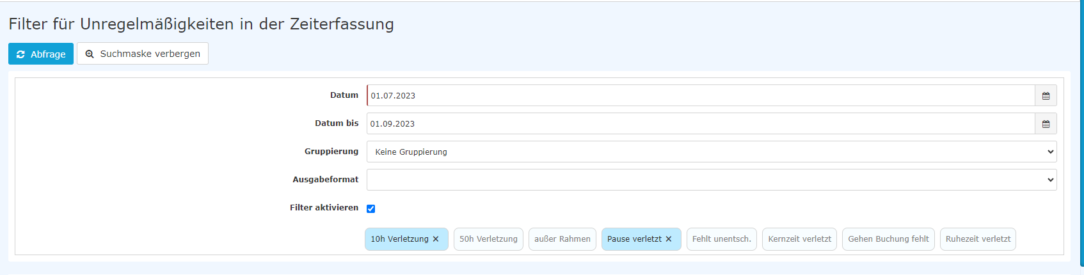1084x275 pixels.
Task: Open the calendar picker for Datum bis
Action: (x=1046, y=123)
